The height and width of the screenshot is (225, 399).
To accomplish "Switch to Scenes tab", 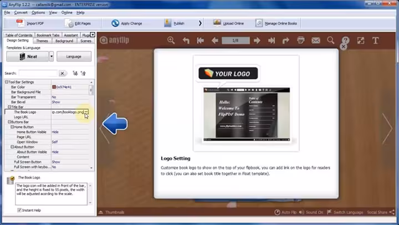I will click(x=86, y=40).
